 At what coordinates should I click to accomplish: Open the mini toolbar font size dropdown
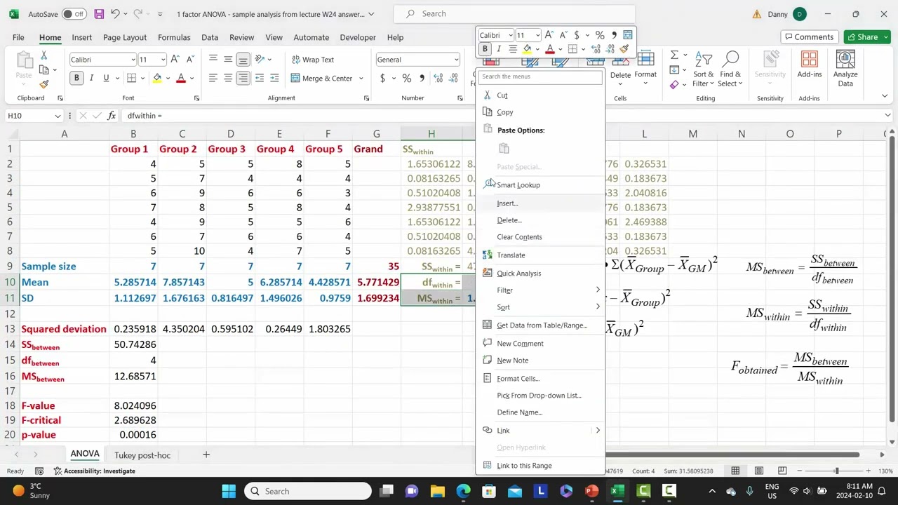(538, 35)
